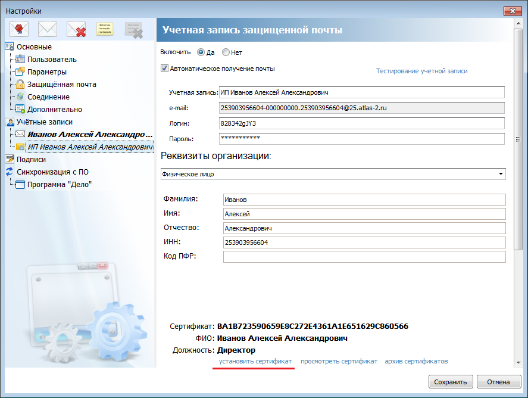Open the Физическое лицо dropdown
Screen dimensions: 528x398
[333, 174]
